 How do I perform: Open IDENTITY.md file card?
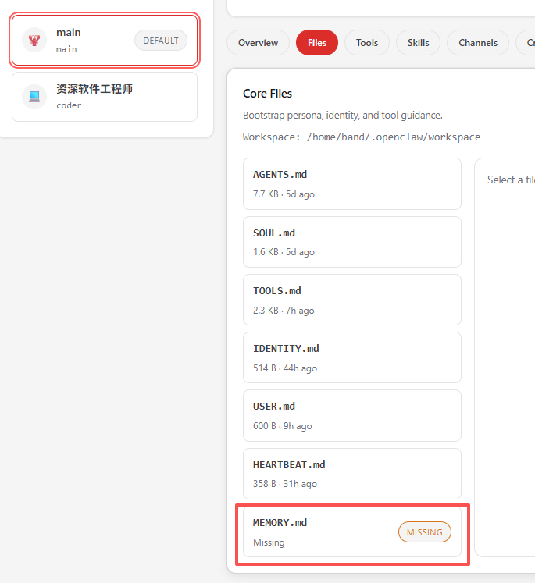(352, 357)
